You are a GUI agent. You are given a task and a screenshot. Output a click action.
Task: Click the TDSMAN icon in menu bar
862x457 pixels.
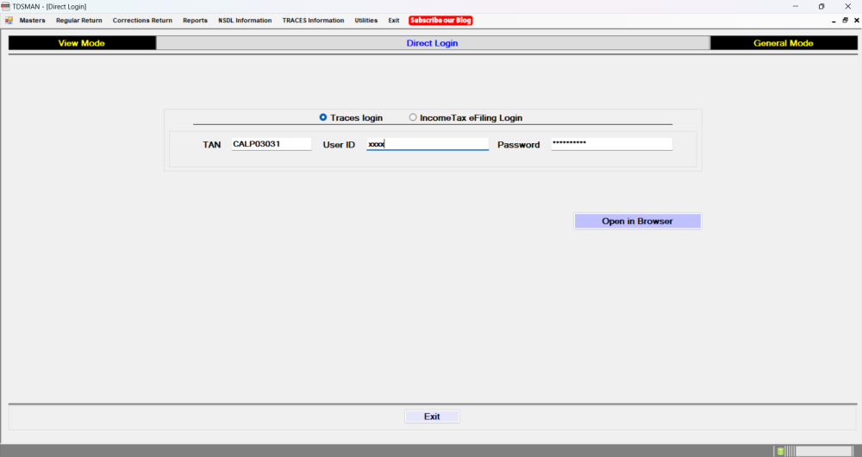point(9,21)
